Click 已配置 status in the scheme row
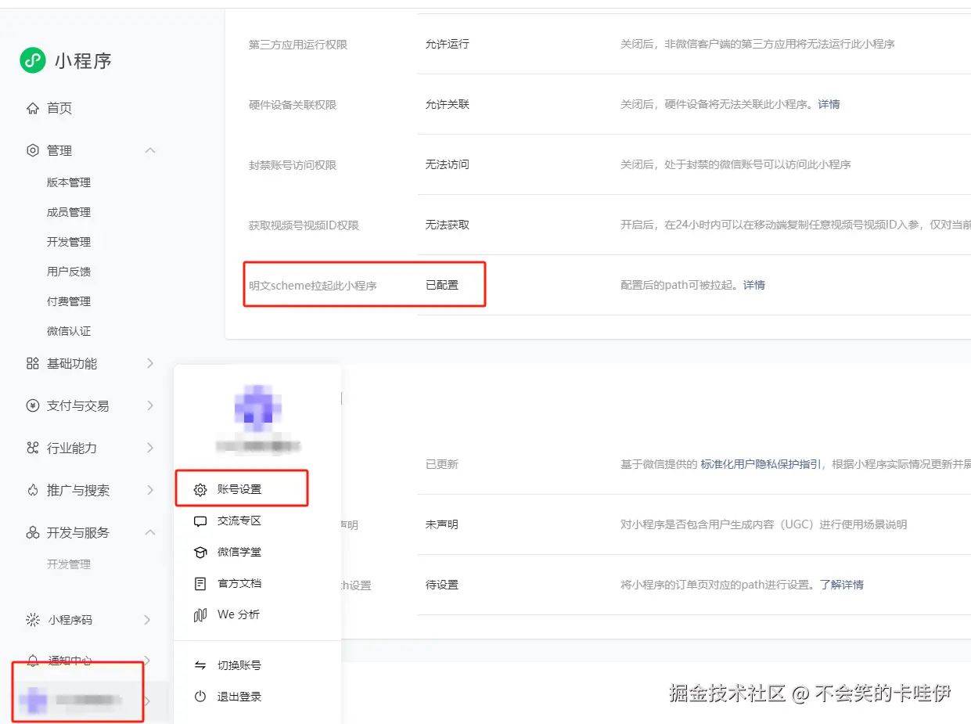 click(442, 285)
